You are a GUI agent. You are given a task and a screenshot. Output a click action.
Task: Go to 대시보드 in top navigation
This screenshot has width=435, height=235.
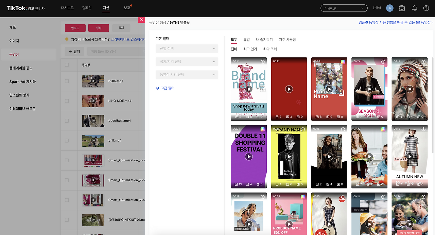pyautogui.click(x=67, y=8)
